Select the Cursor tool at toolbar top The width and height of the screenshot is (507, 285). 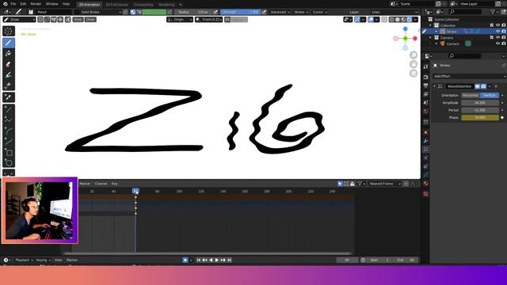(x=9, y=31)
